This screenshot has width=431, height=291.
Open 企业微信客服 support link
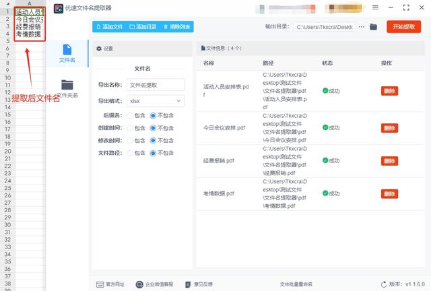coord(154,284)
